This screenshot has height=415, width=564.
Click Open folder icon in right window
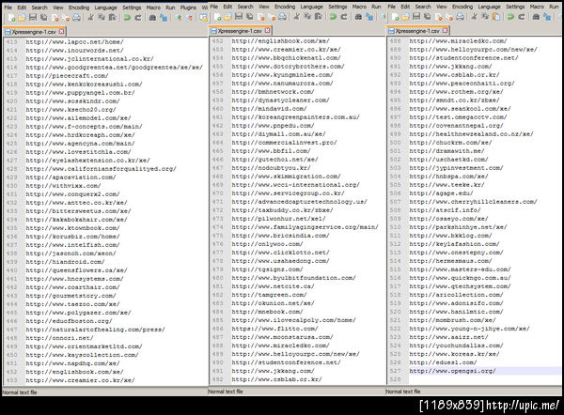coord(406,17)
